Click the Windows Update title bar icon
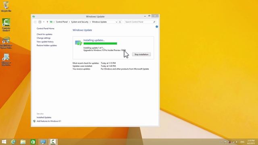The image size is (258, 145). click(33, 17)
